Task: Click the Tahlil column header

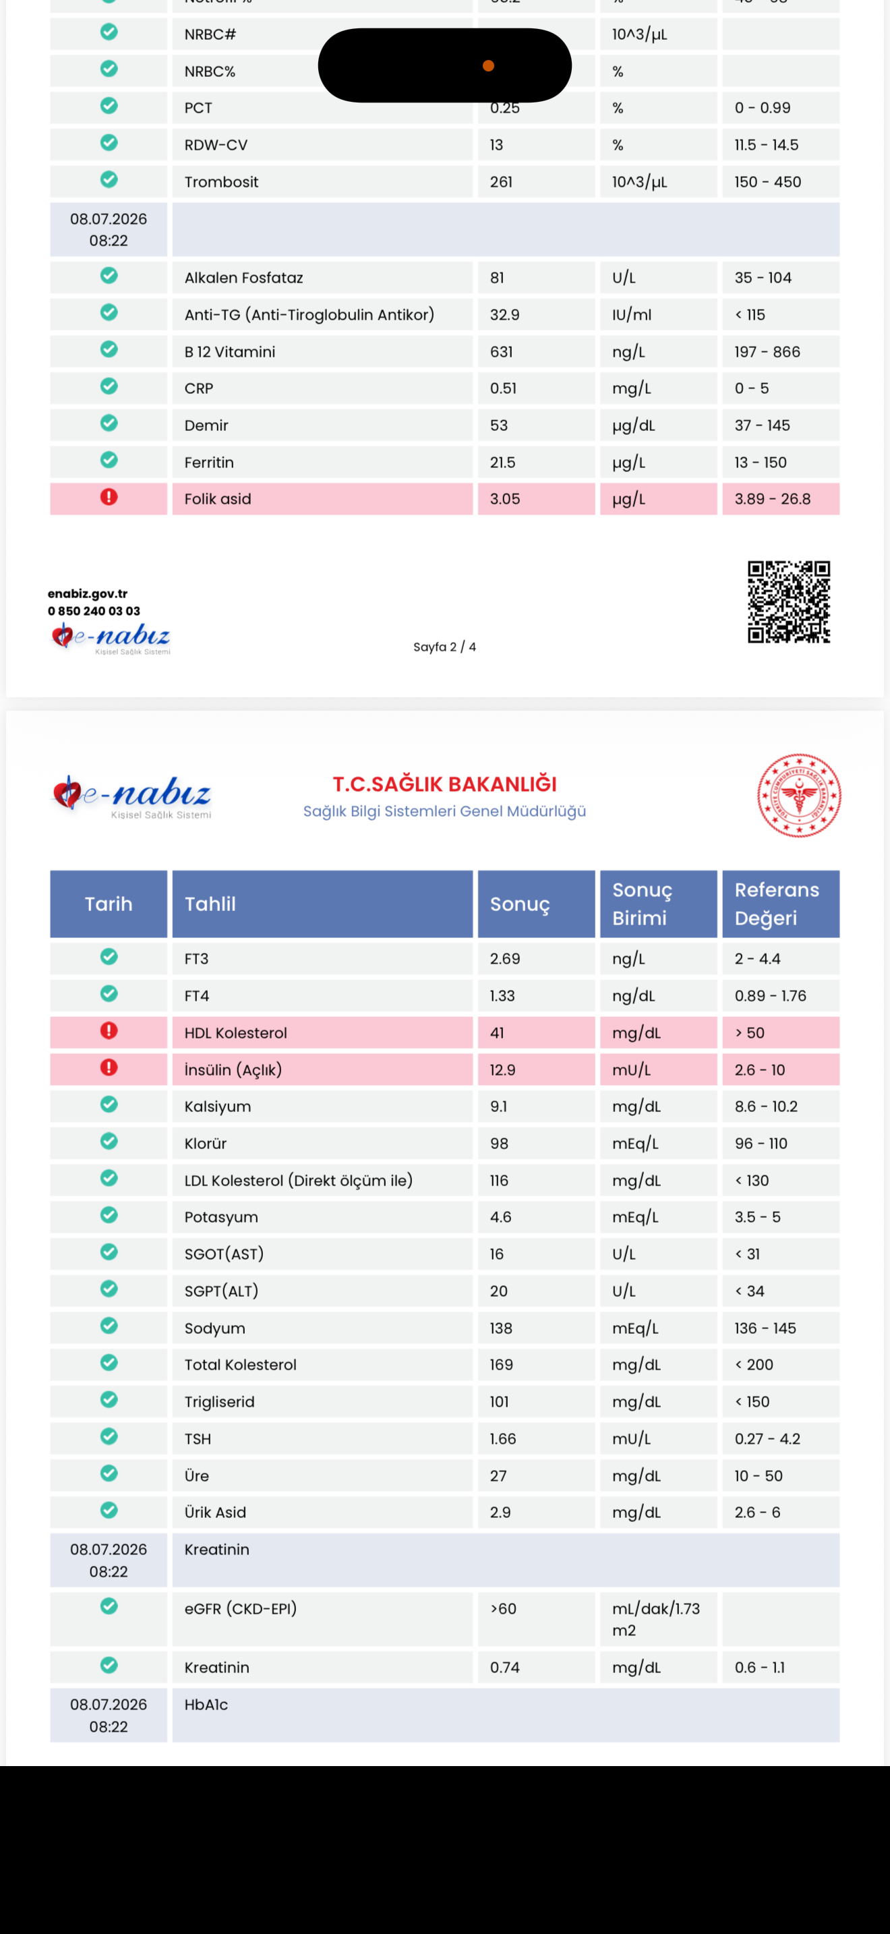Action: (323, 904)
